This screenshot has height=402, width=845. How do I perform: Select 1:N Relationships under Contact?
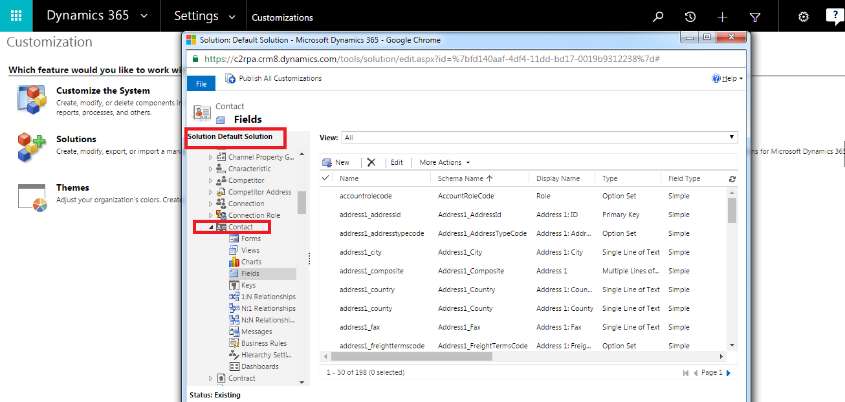pyautogui.click(x=269, y=297)
